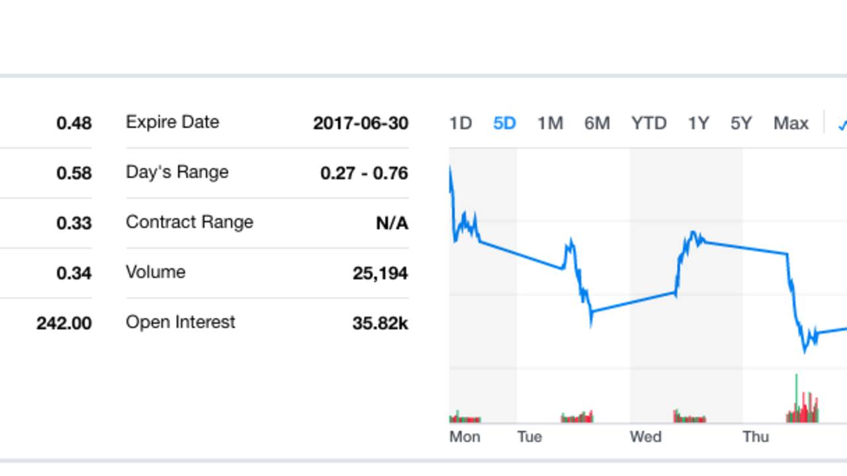Click the Day's Range value 0.27 - 0.76
847x476 pixels.
364,173
